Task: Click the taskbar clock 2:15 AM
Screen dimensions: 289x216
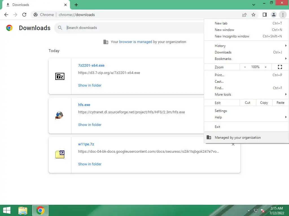Action: click(x=277, y=211)
